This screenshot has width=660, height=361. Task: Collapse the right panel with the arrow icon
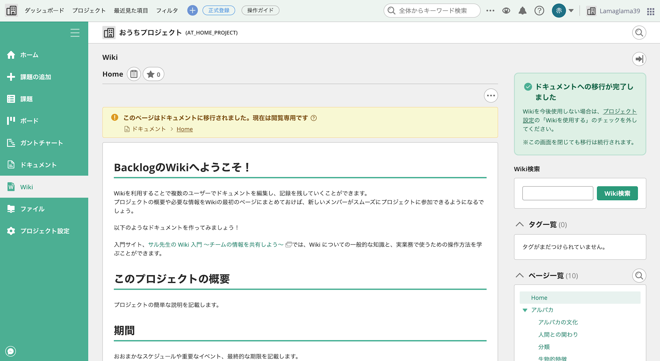coord(639,59)
